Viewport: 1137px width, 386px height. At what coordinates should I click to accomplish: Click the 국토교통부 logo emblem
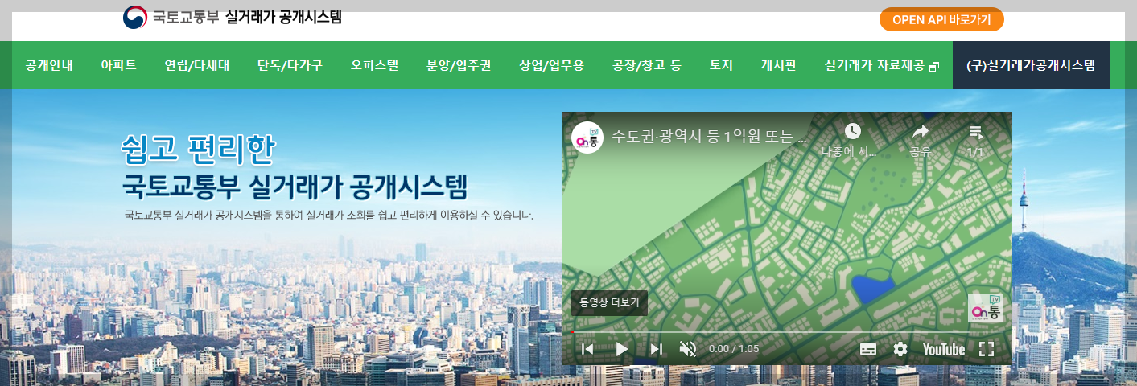point(135,17)
